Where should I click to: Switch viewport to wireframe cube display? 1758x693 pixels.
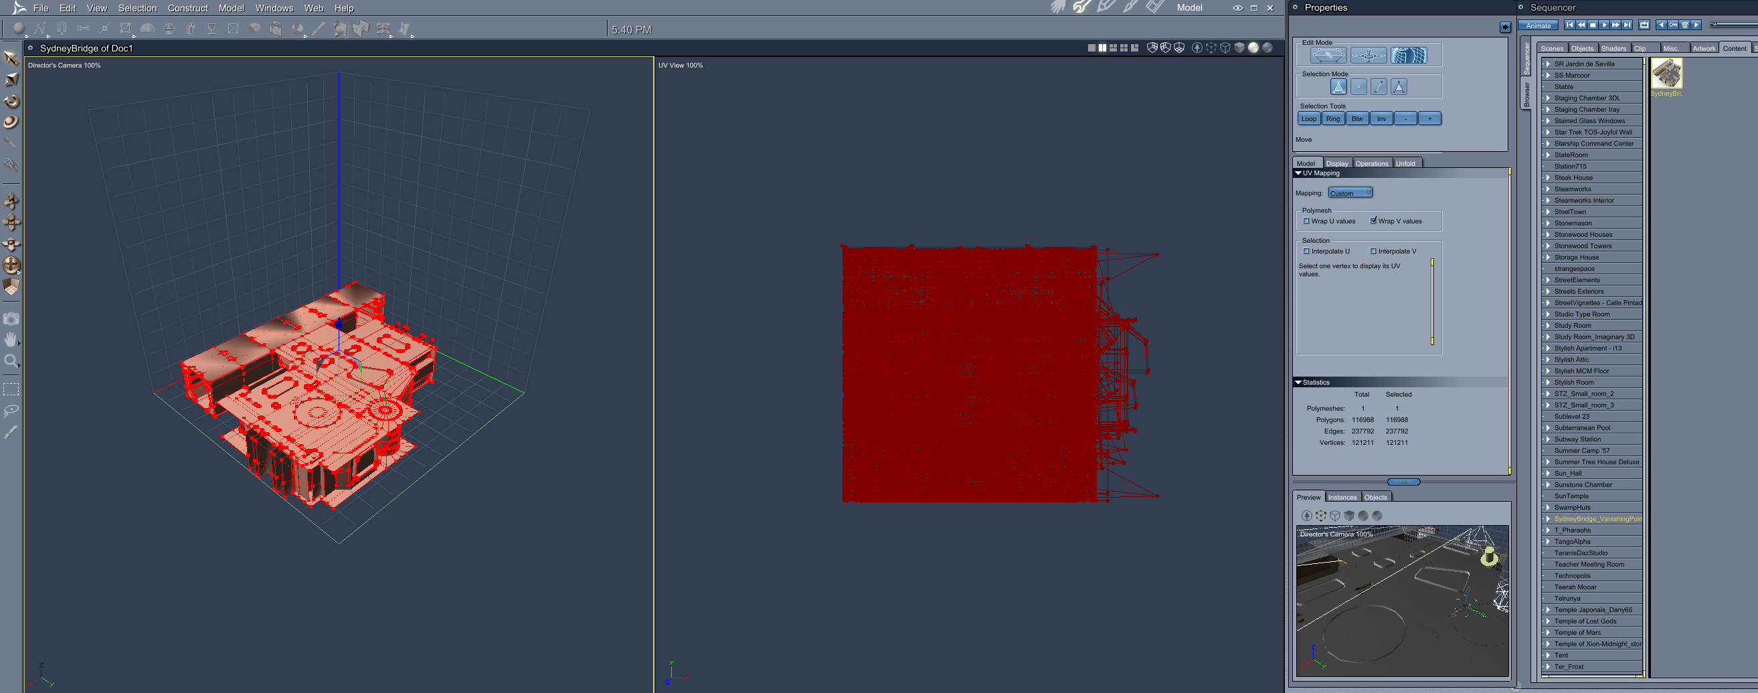click(1225, 47)
